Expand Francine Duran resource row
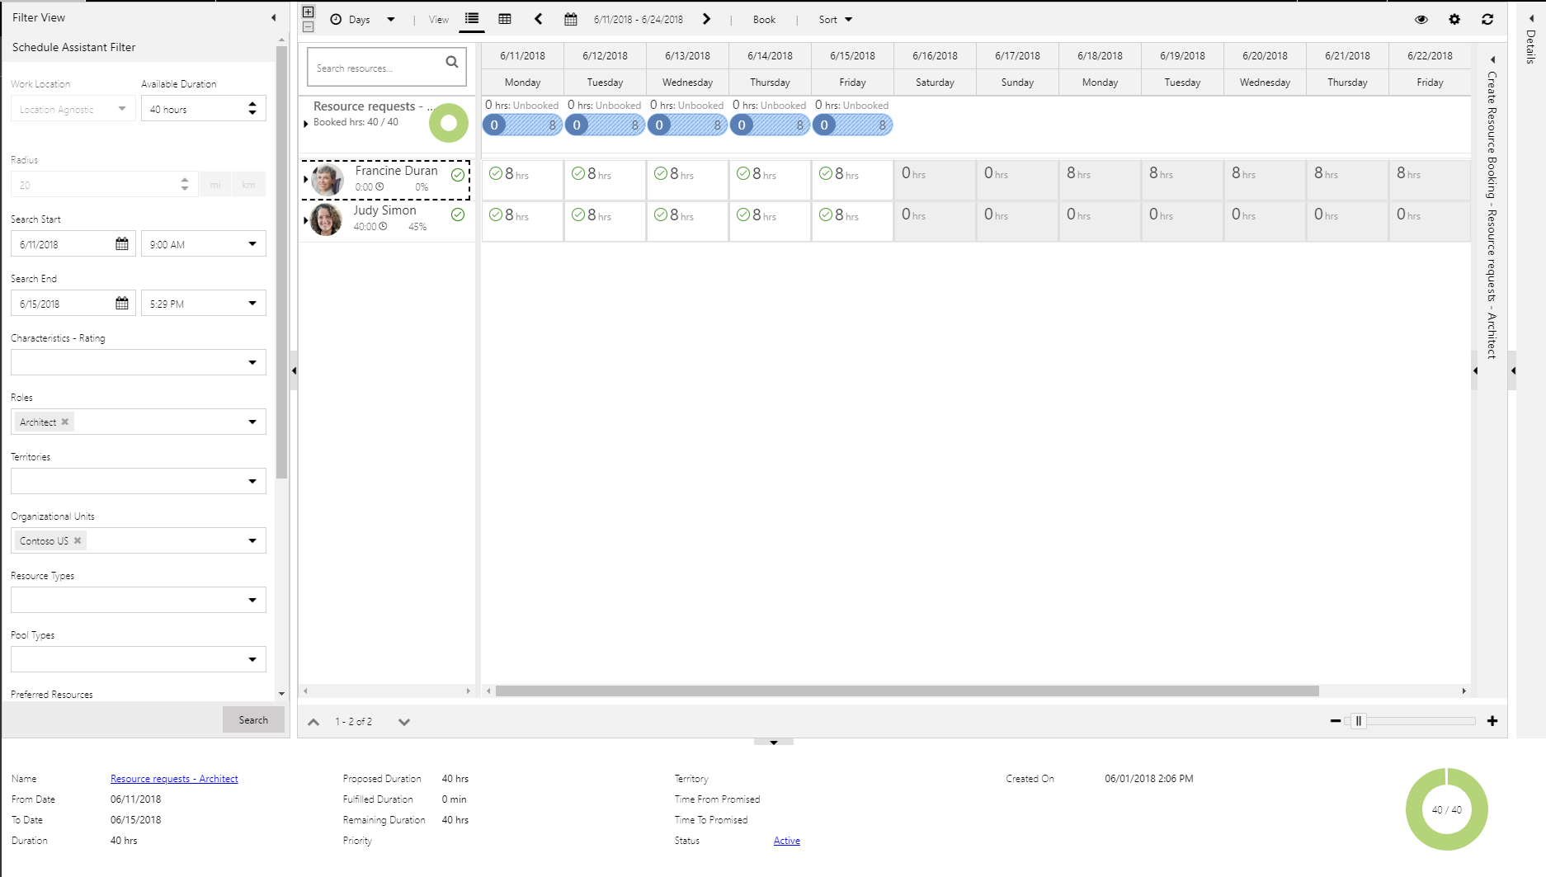This screenshot has height=877, width=1546. [306, 179]
